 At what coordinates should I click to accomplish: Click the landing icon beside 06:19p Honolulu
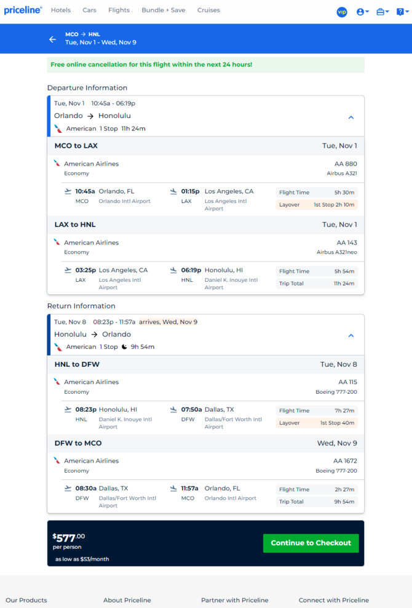173,270
